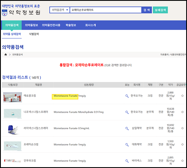Click 바이넥스 company name
187x168 pixels.
[x=137, y=161]
